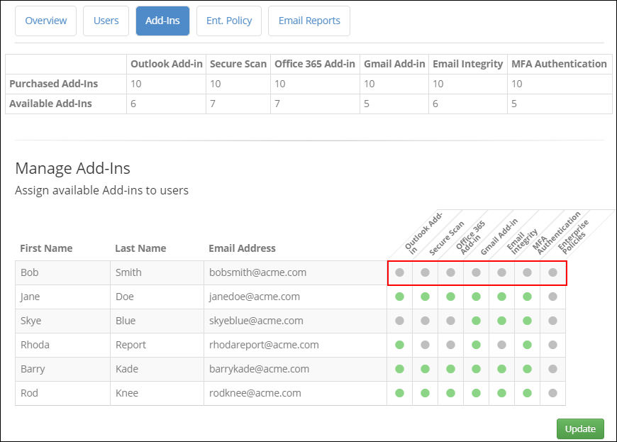Disable Outlook Add-in for Rod Knee
This screenshot has height=442, width=617.
click(x=399, y=393)
